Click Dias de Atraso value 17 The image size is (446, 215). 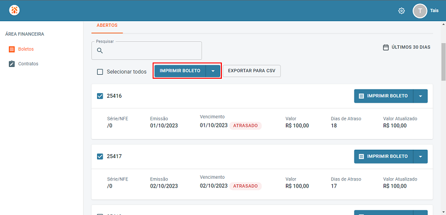(334, 186)
